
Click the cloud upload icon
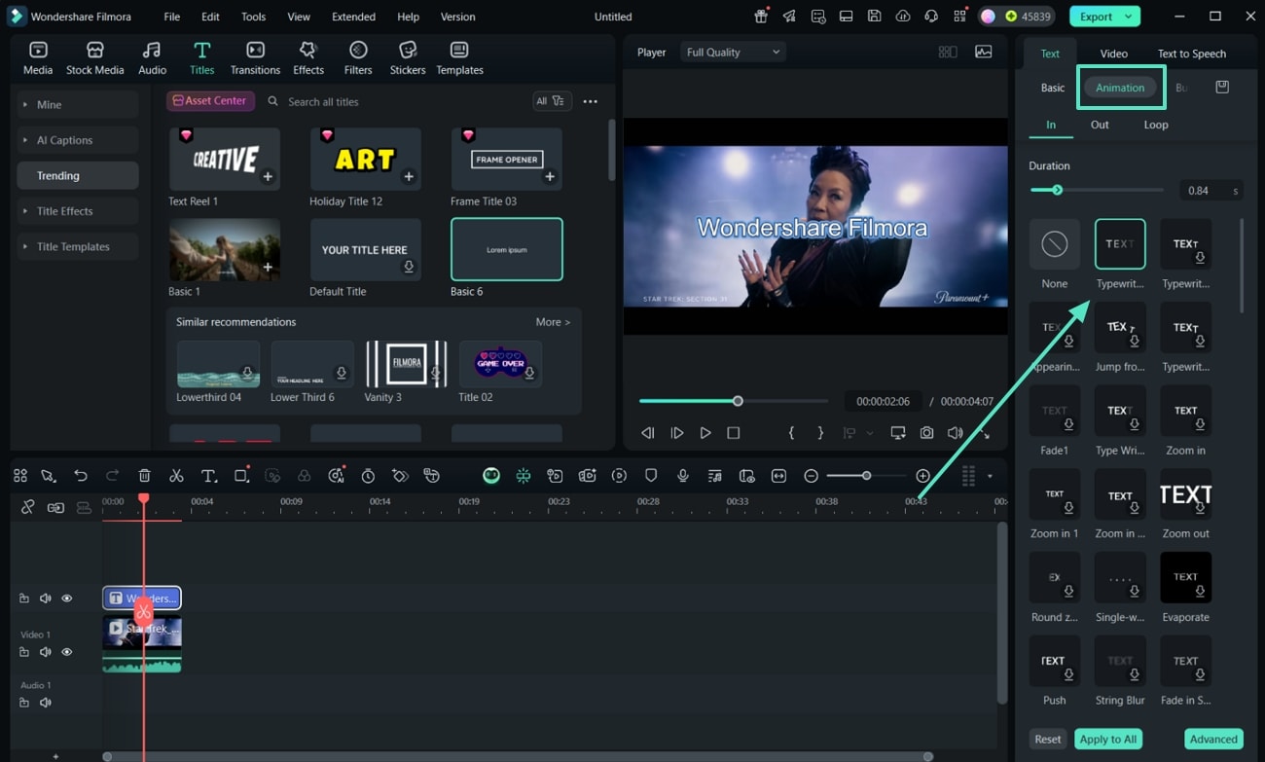coord(903,17)
